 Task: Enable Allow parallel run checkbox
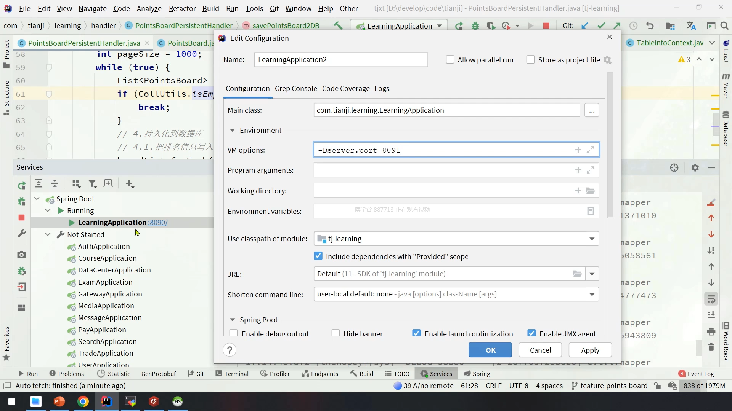(450, 60)
